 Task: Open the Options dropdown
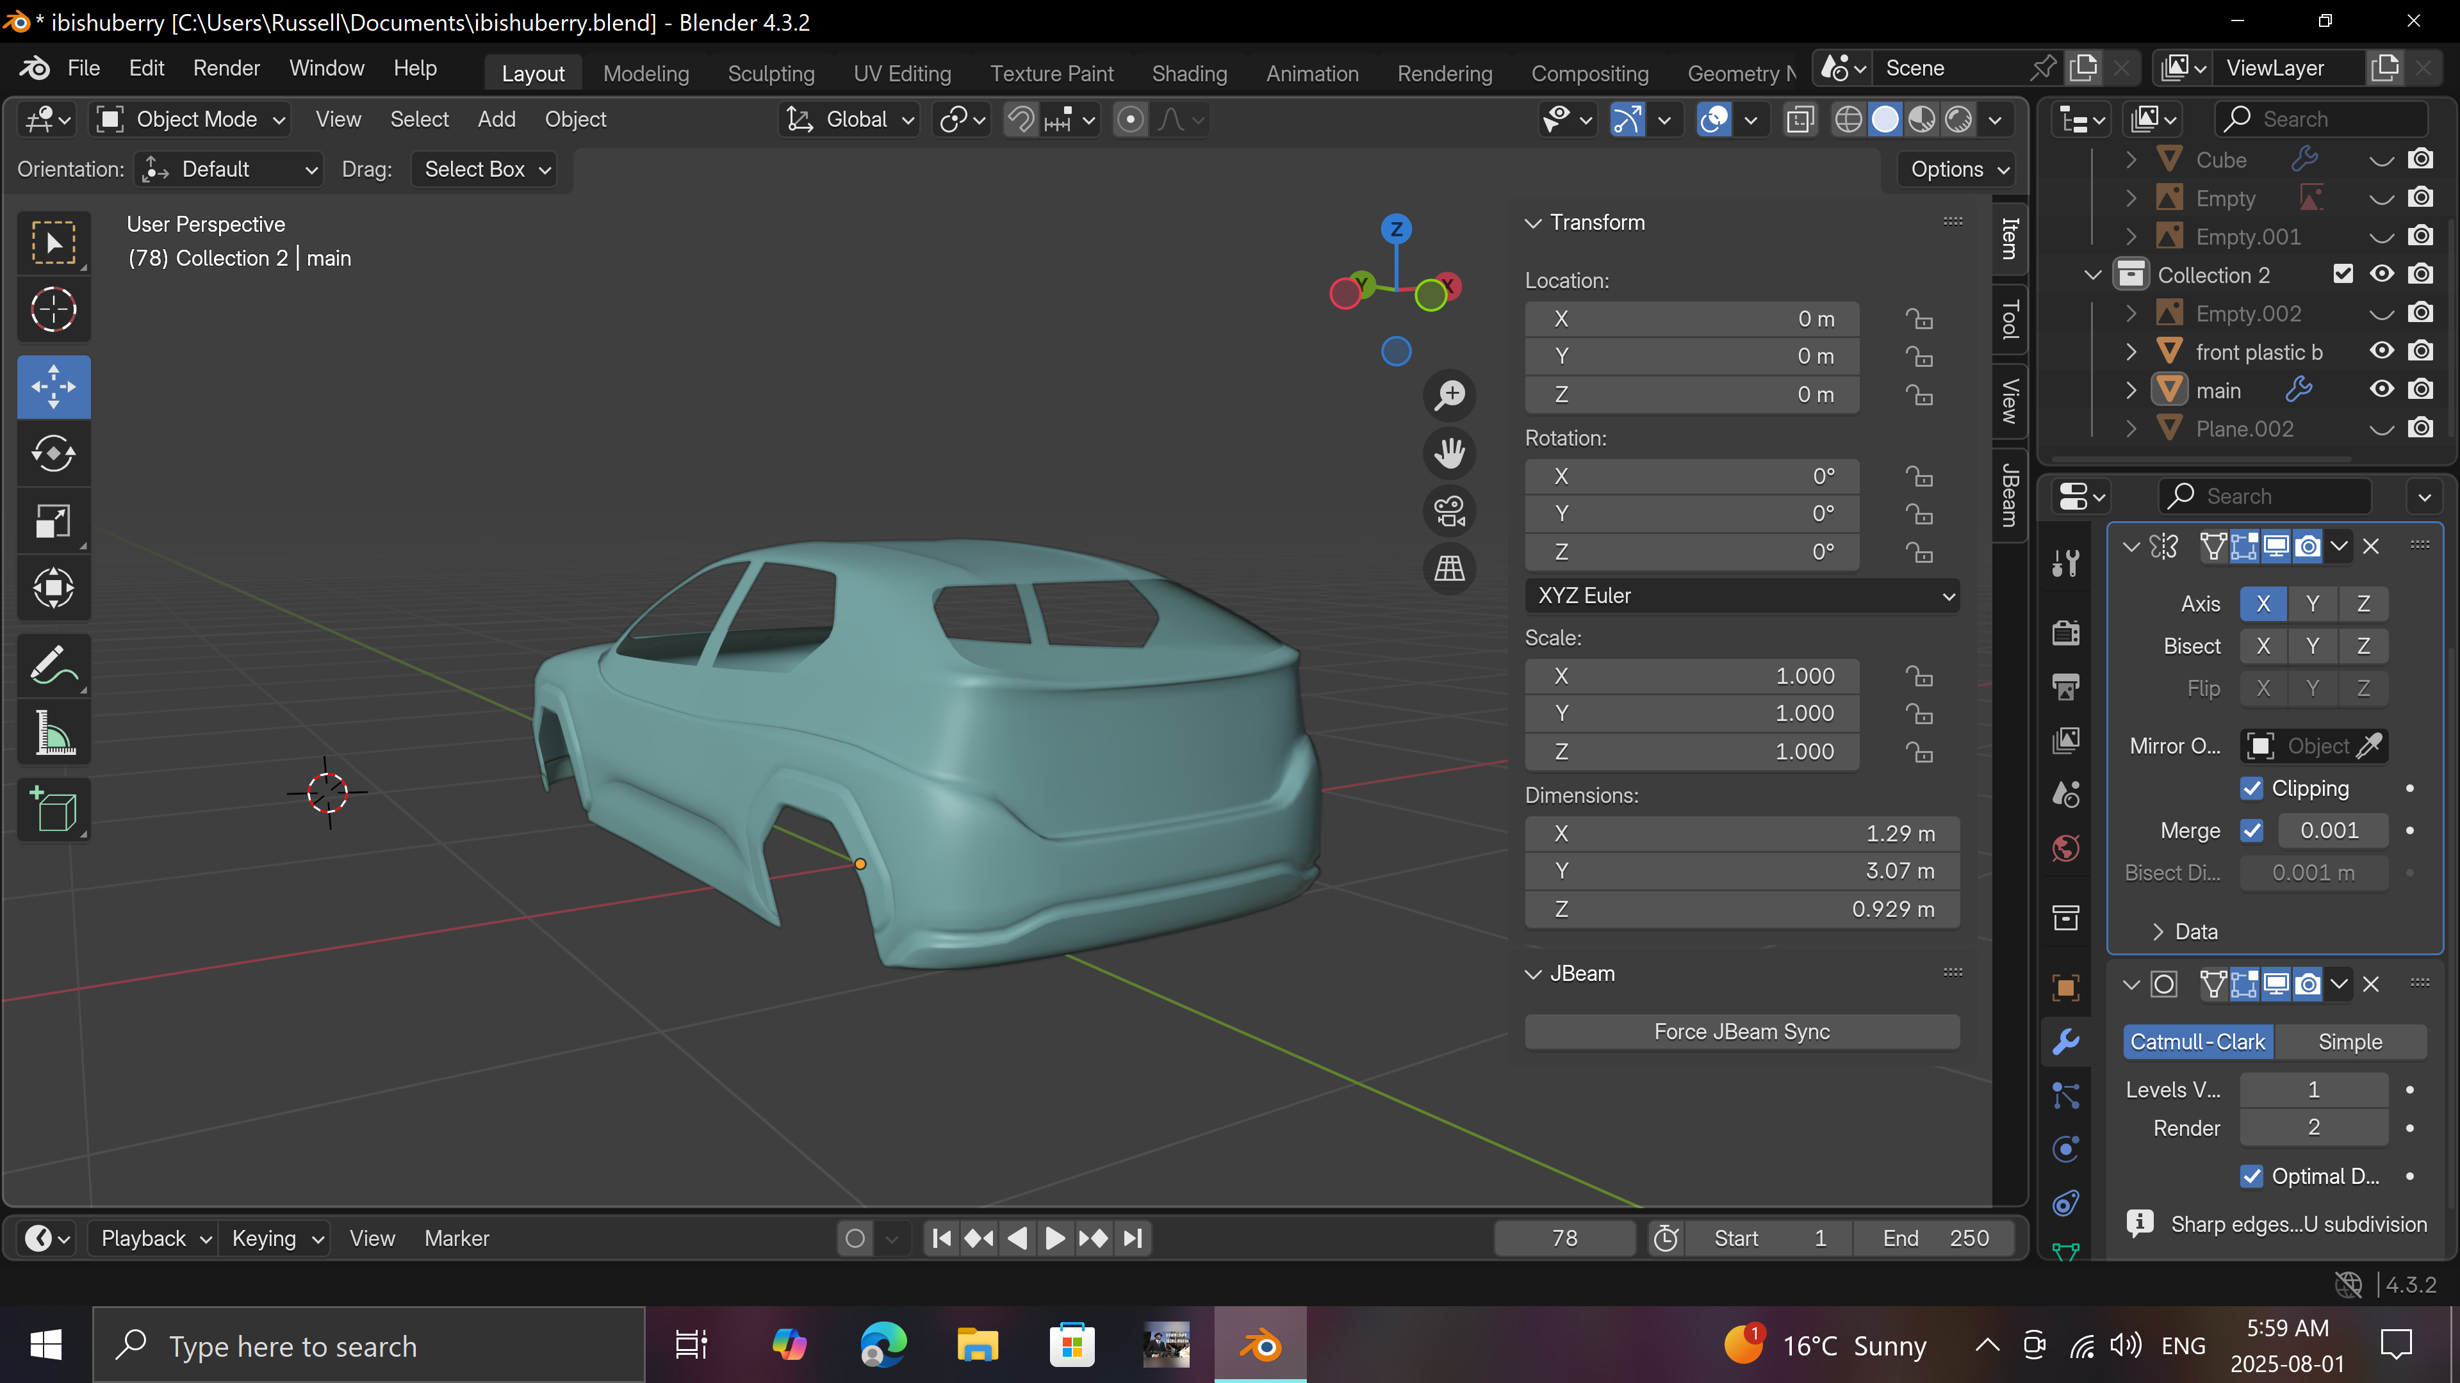[x=1956, y=170]
